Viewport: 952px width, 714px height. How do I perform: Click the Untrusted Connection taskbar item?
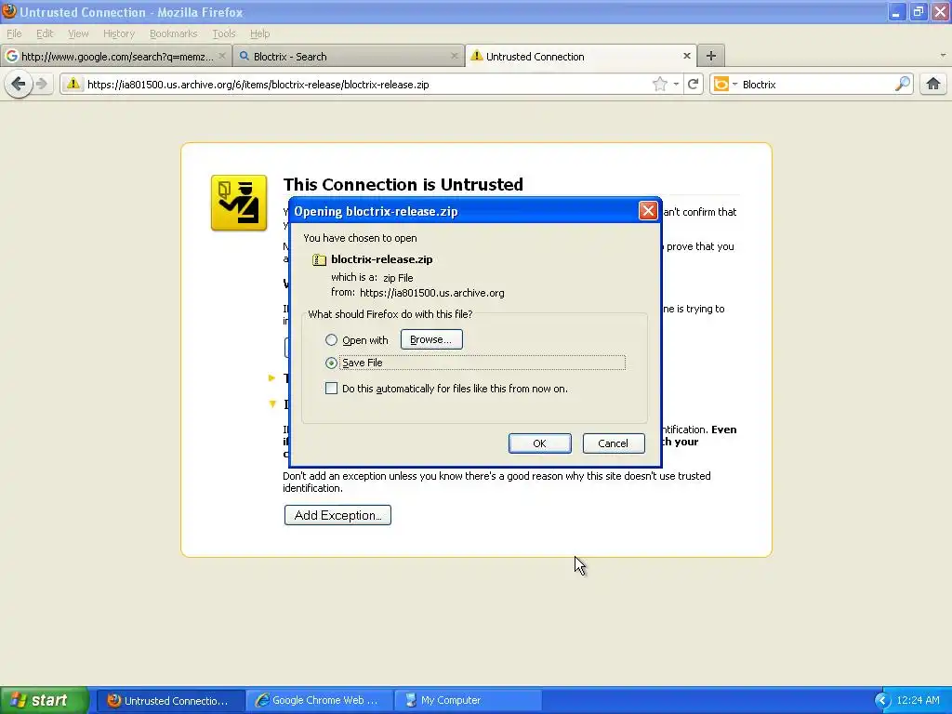pyautogui.click(x=171, y=700)
